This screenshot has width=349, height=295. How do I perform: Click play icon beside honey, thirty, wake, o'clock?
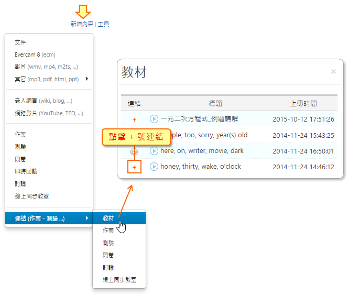(154, 167)
